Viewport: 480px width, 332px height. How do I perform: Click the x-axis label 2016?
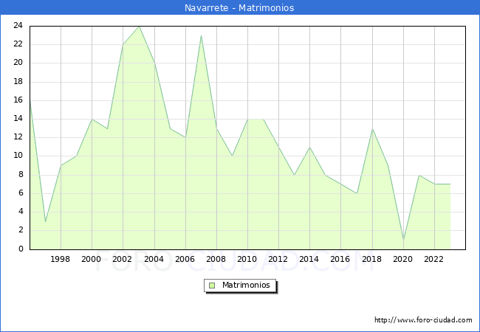pyautogui.click(x=340, y=259)
